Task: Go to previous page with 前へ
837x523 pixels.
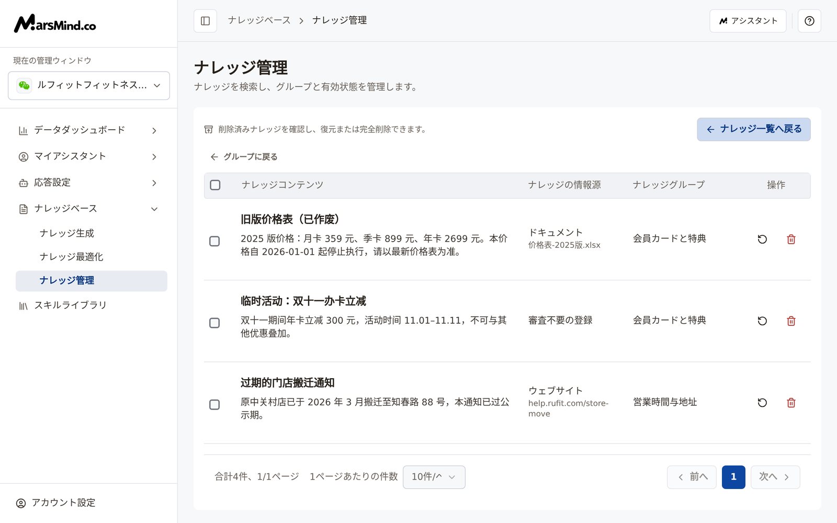Action: [692, 477]
